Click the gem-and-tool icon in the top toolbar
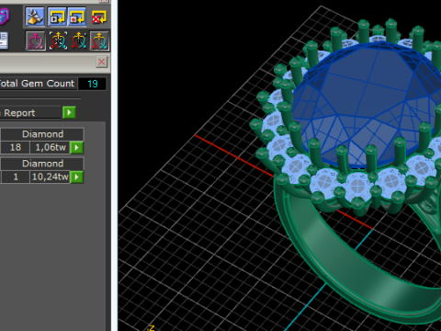 [35, 17]
